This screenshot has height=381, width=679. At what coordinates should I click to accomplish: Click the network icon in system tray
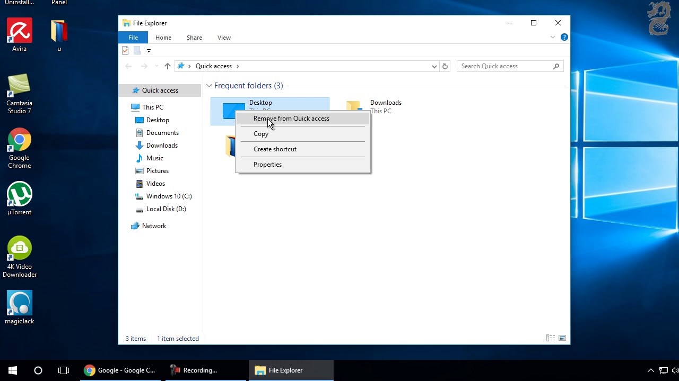click(x=663, y=370)
